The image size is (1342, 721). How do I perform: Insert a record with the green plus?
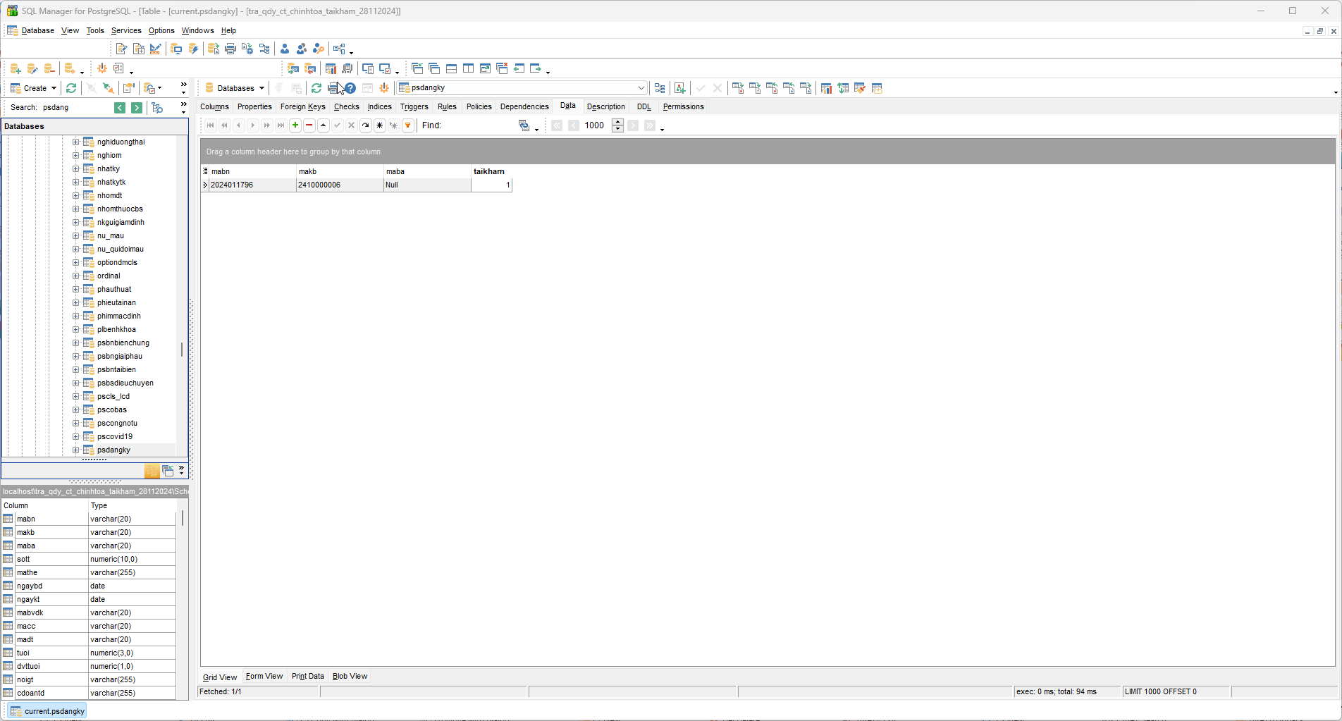(295, 125)
